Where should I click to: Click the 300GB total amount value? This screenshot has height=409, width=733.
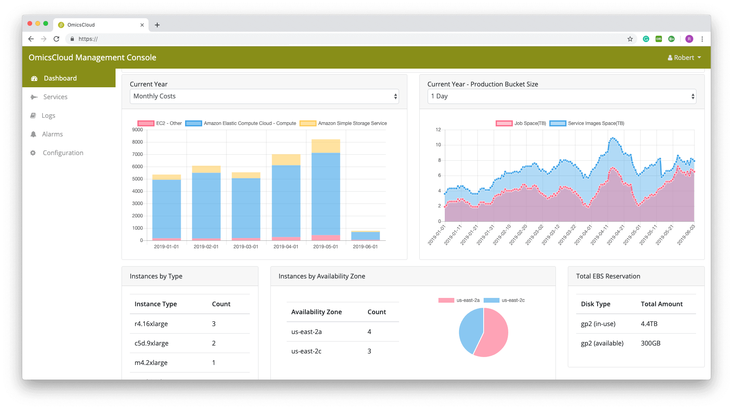pyautogui.click(x=650, y=343)
